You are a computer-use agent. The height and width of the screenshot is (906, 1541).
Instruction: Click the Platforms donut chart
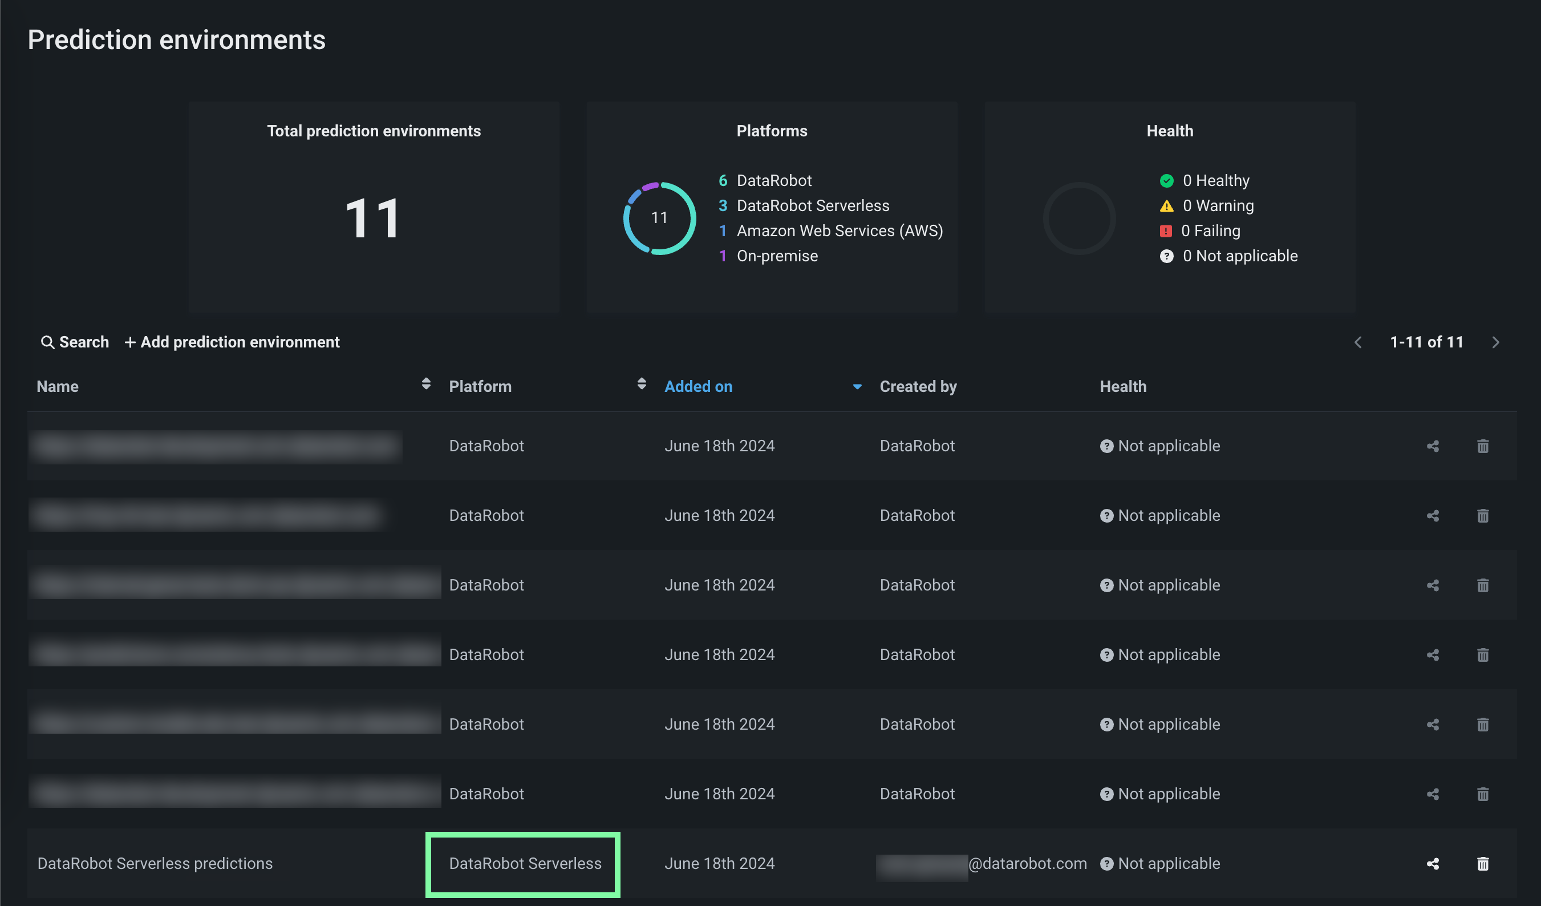tap(659, 218)
